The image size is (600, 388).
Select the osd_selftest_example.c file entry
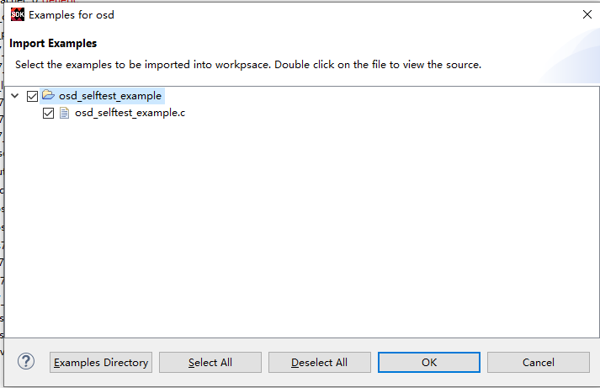pyautogui.click(x=130, y=113)
